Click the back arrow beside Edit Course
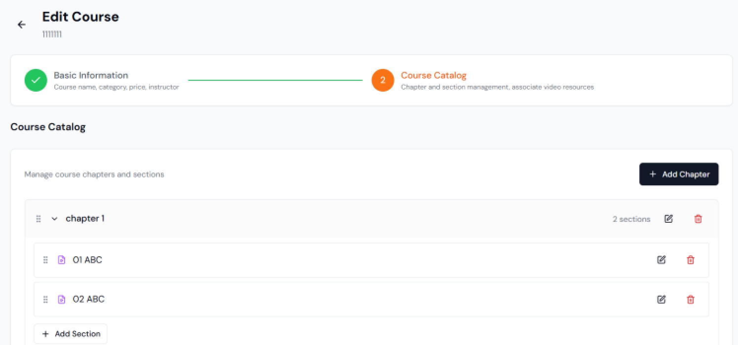Screen dimensions: 738x345 point(21,24)
